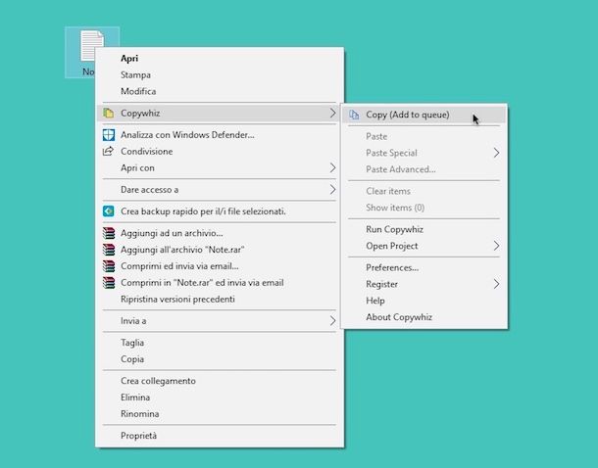
Task: Open the Dare accesso a entry
Action: pyautogui.click(x=220, y=190)
